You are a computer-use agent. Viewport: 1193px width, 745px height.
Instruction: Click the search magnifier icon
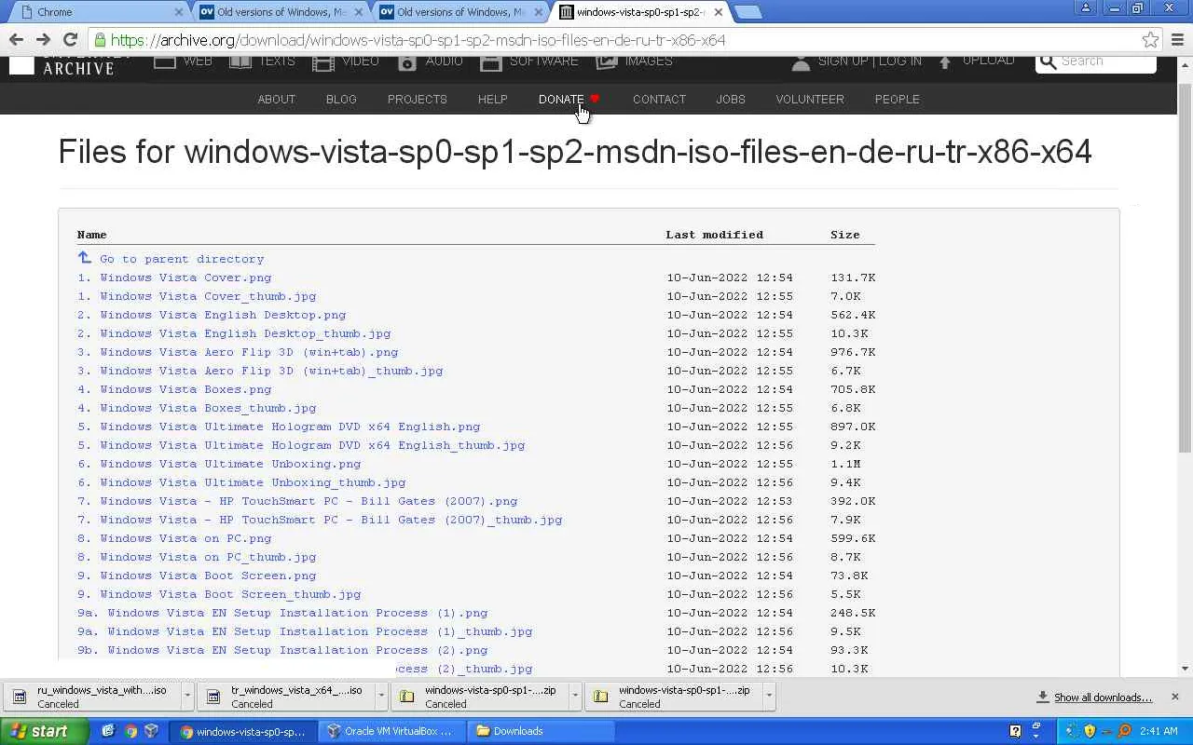[1049, 61]
